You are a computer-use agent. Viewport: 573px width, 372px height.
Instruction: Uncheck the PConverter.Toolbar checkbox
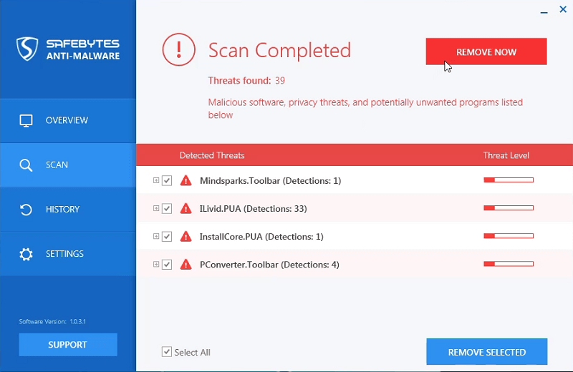tap(167, 264)
